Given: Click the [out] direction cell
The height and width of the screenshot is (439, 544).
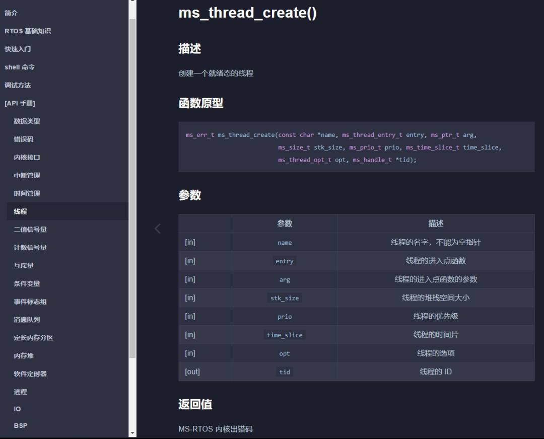Looking at the screenshot, I should click(x=205, y=372).
